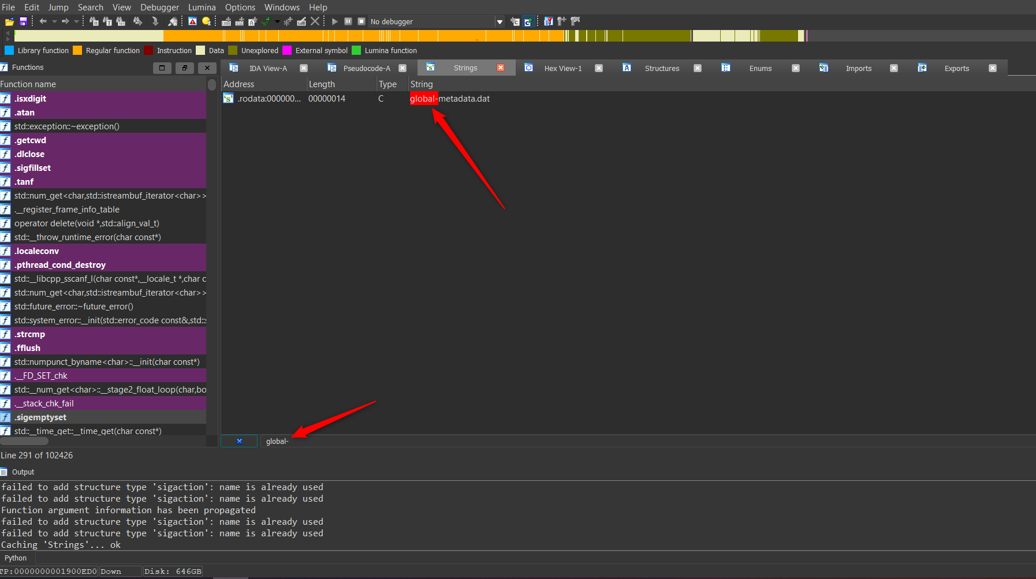Click the Strings filter input with 'global-'

click(x=647, y=442)
